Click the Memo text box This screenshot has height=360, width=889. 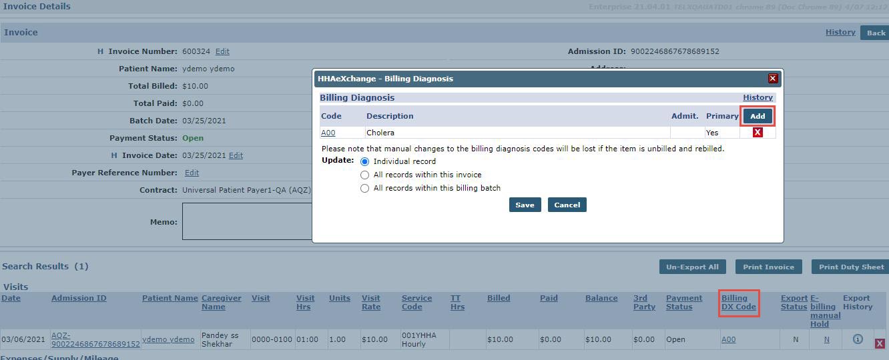pos(247,221)
